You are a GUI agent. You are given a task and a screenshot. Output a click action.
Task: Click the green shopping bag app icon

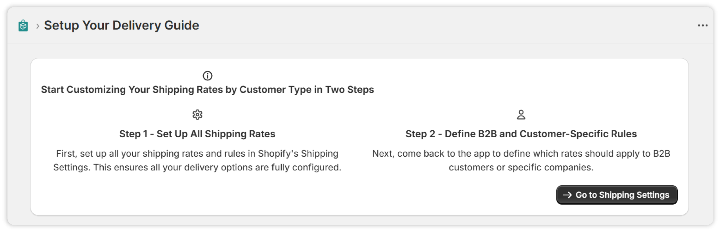[x=23, y=26]
